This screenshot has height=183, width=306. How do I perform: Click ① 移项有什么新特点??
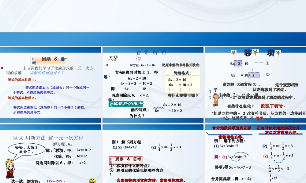coord(129,166)
